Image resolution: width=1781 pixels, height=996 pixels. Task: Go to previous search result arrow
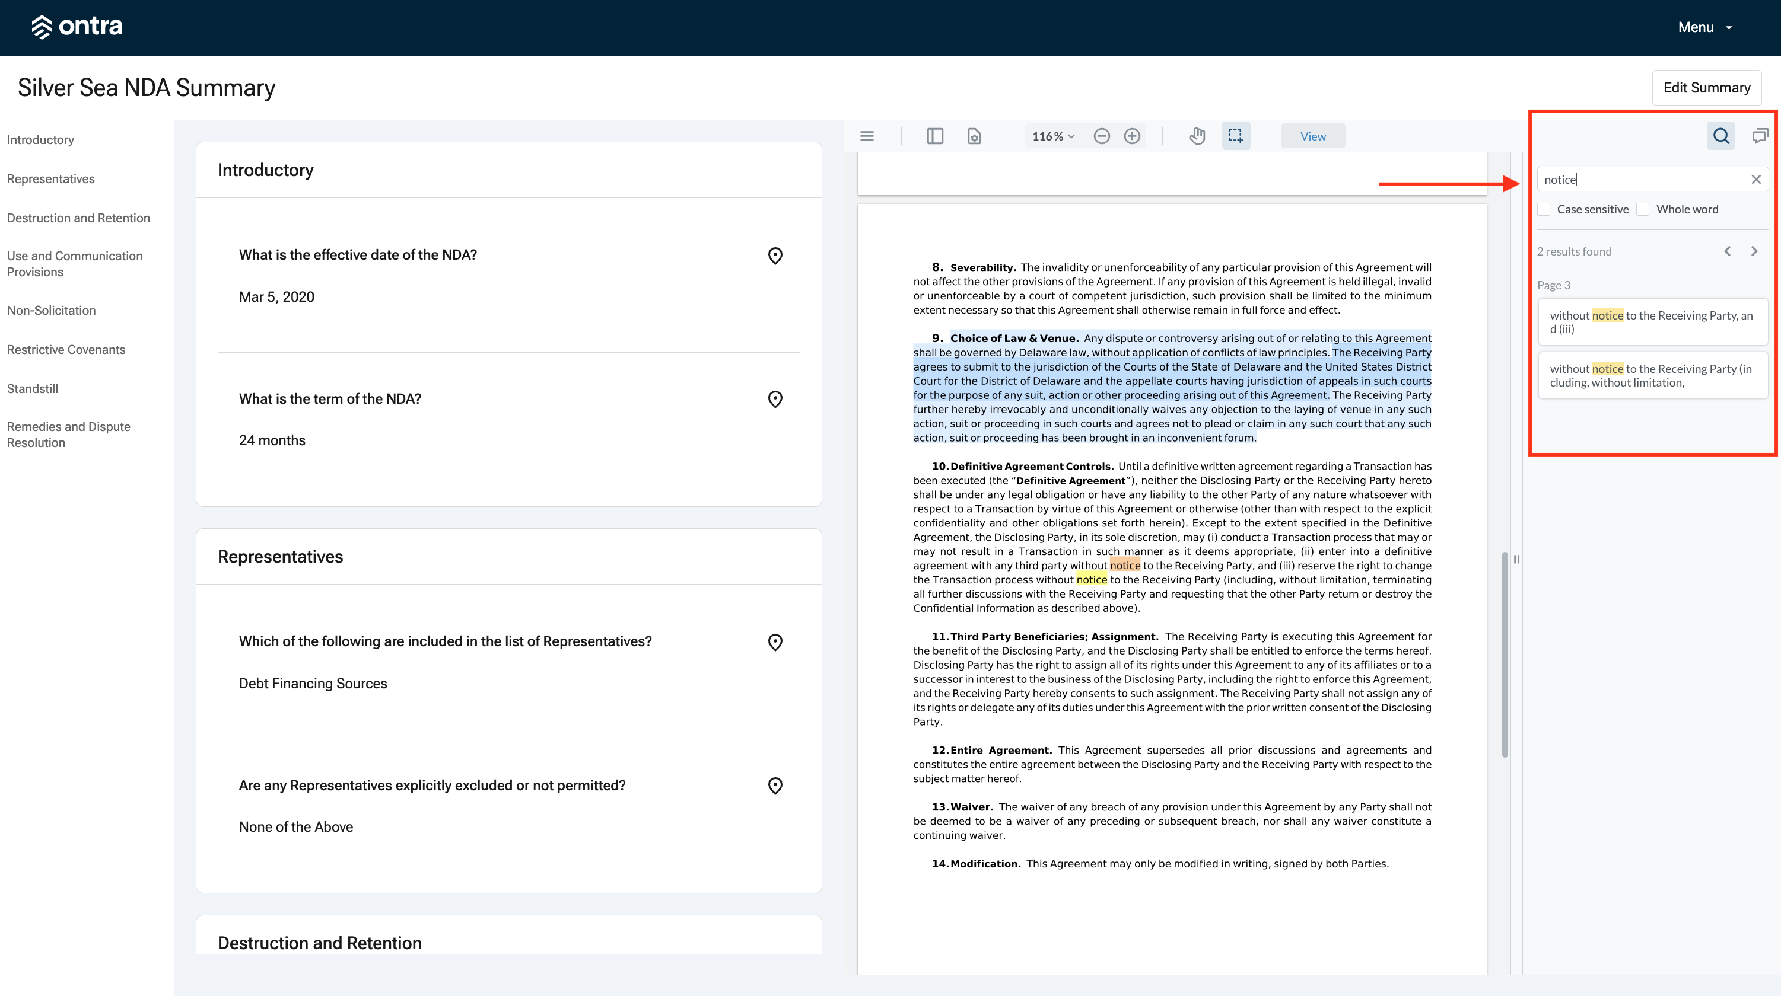click(1728, 251)
